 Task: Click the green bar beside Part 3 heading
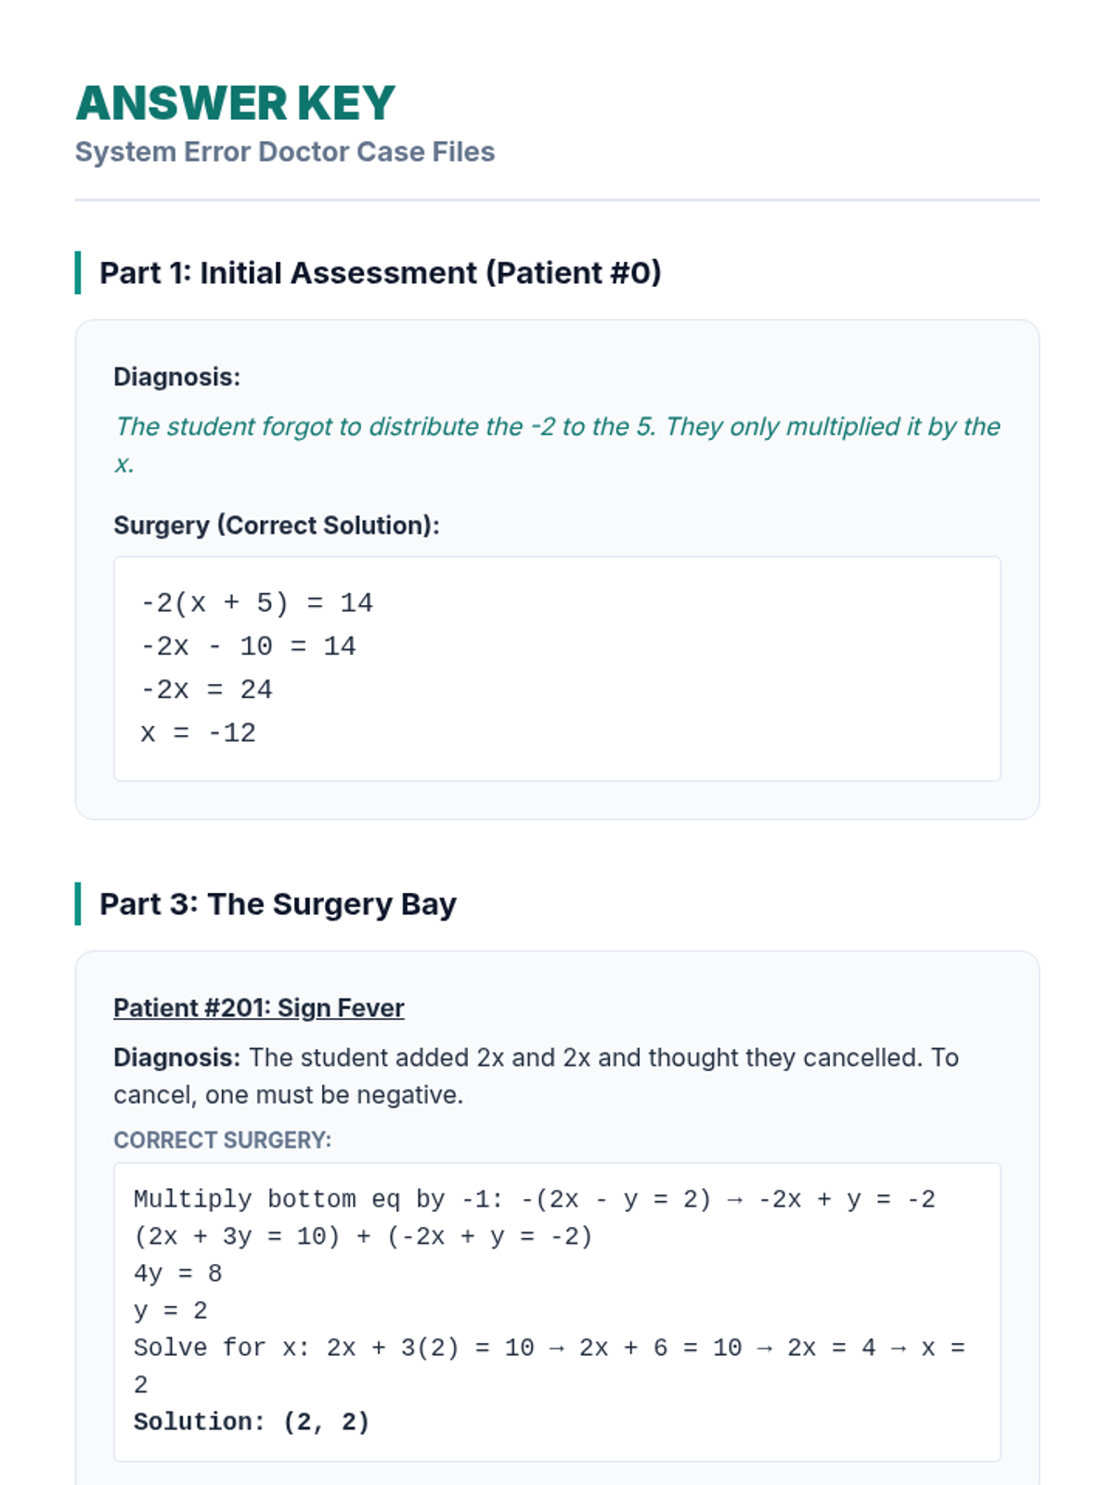coord(78,904)
